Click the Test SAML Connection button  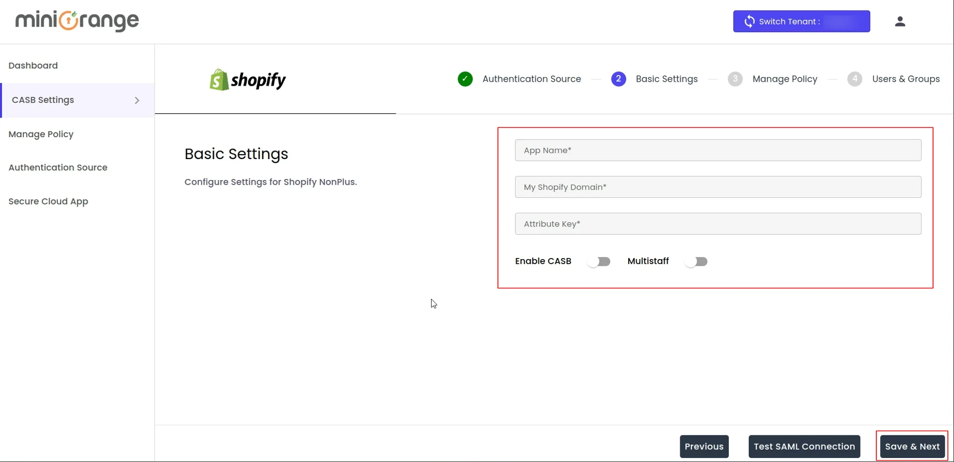(x=804, y=447)
